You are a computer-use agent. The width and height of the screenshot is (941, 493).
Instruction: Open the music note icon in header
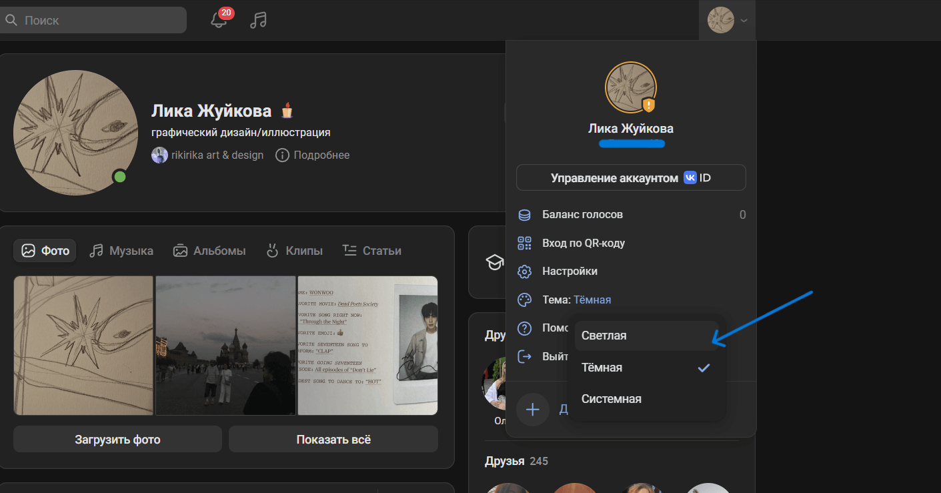[258, 20]
